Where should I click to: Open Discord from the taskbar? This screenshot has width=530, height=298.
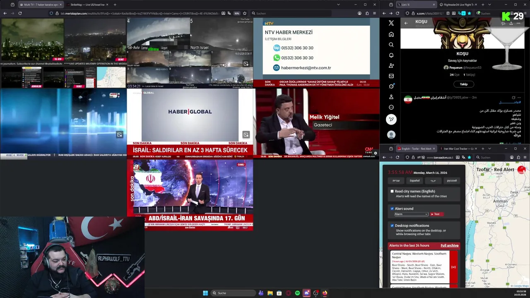[306, 293]
